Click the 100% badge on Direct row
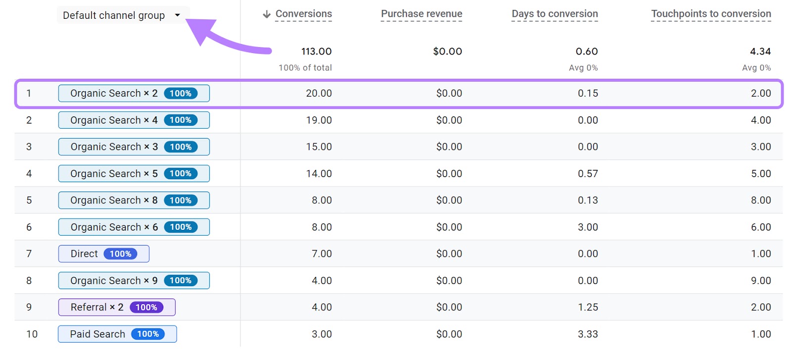Image resolution: width=792 pixels, height=359 pixels. tap(120, 254)
